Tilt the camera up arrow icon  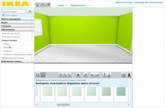click(x=105, y=75)
